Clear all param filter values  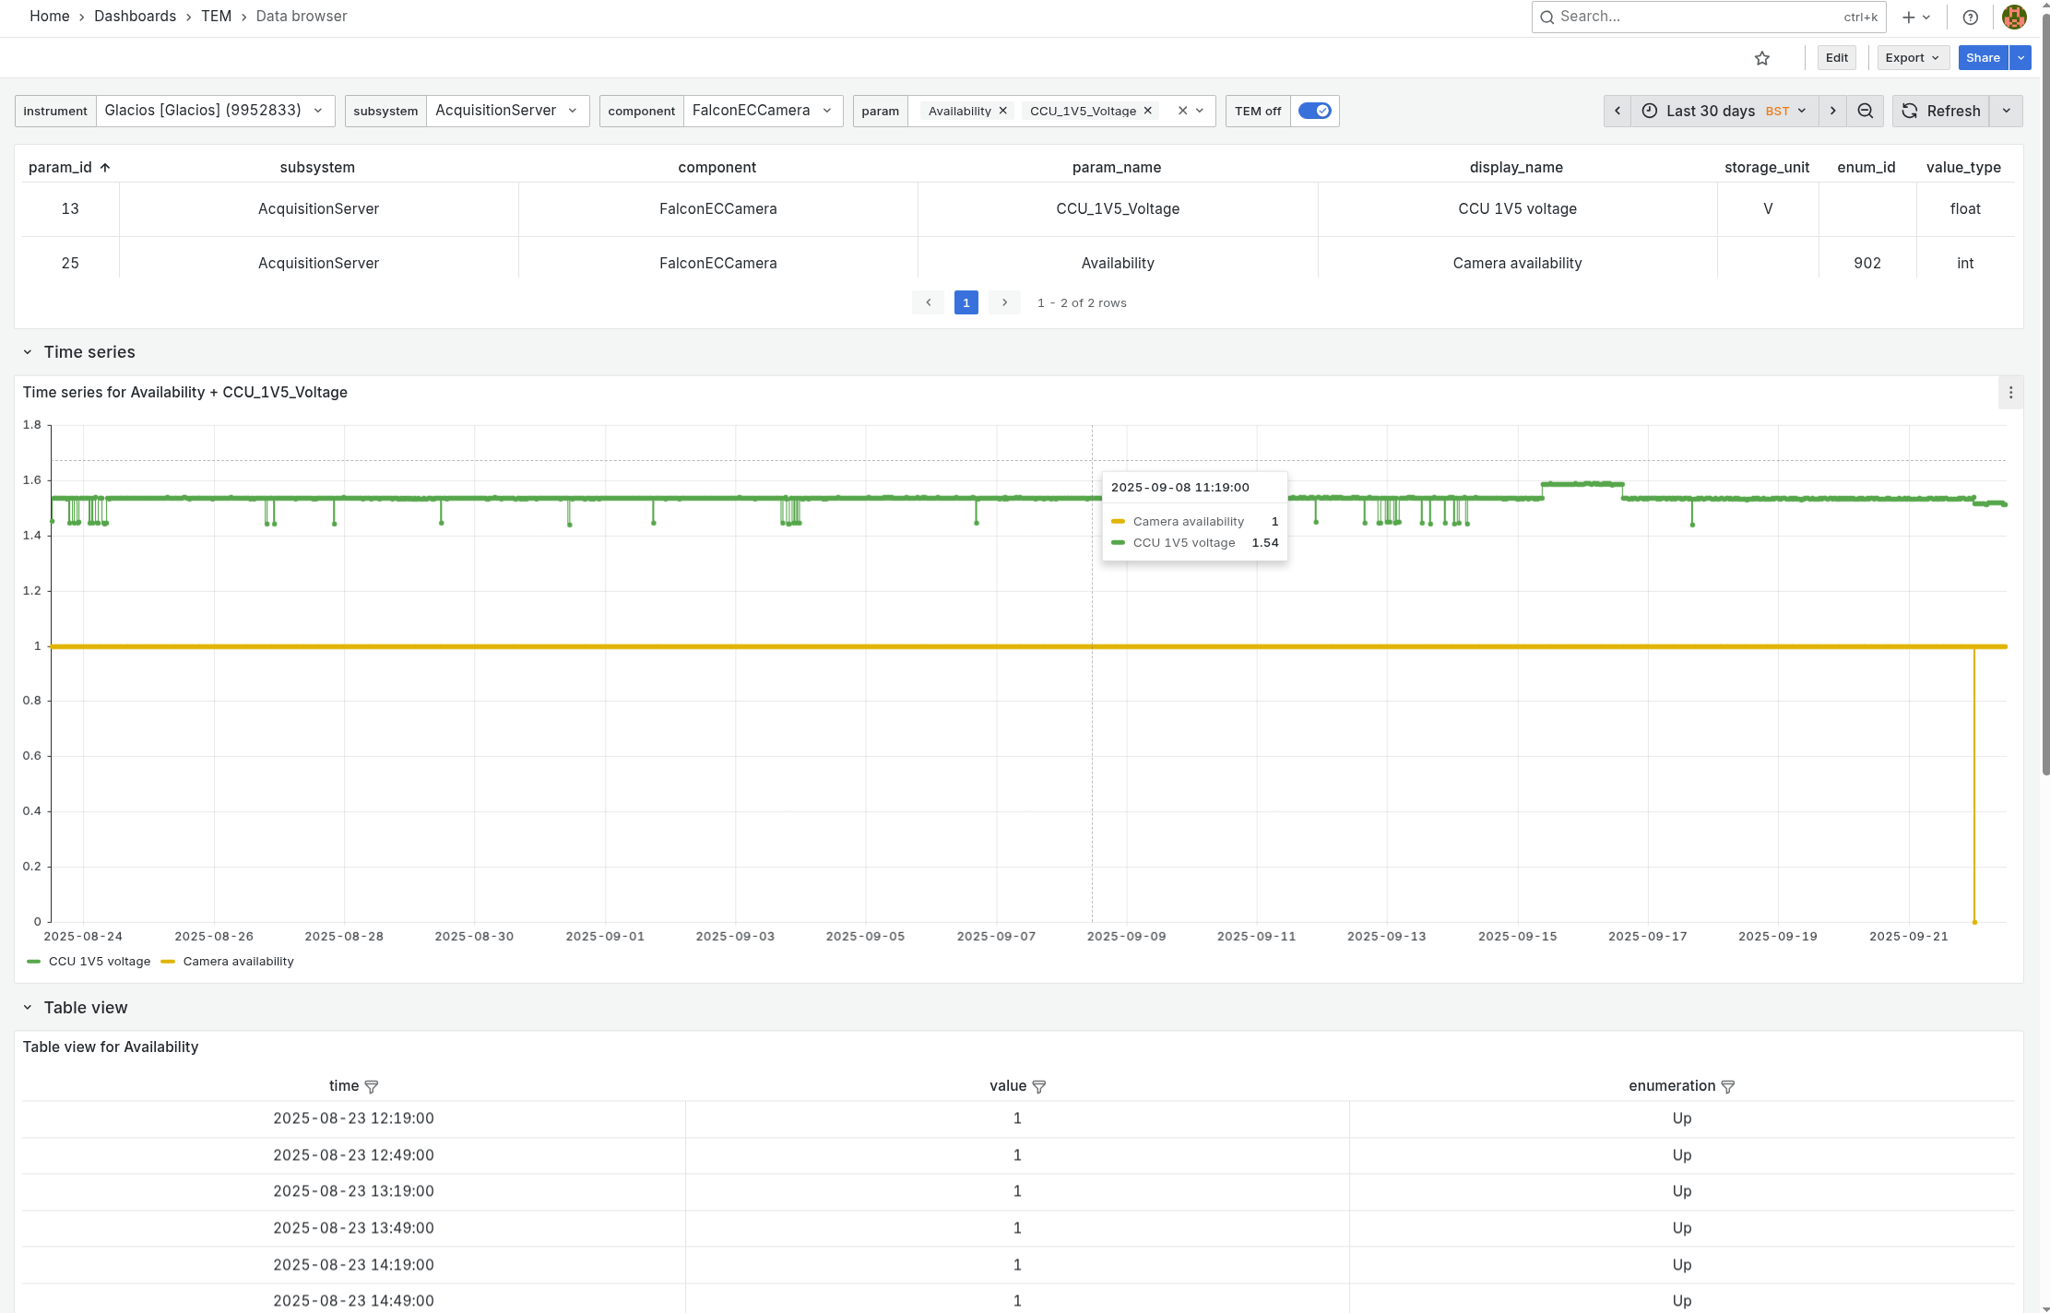(1182, 111)
